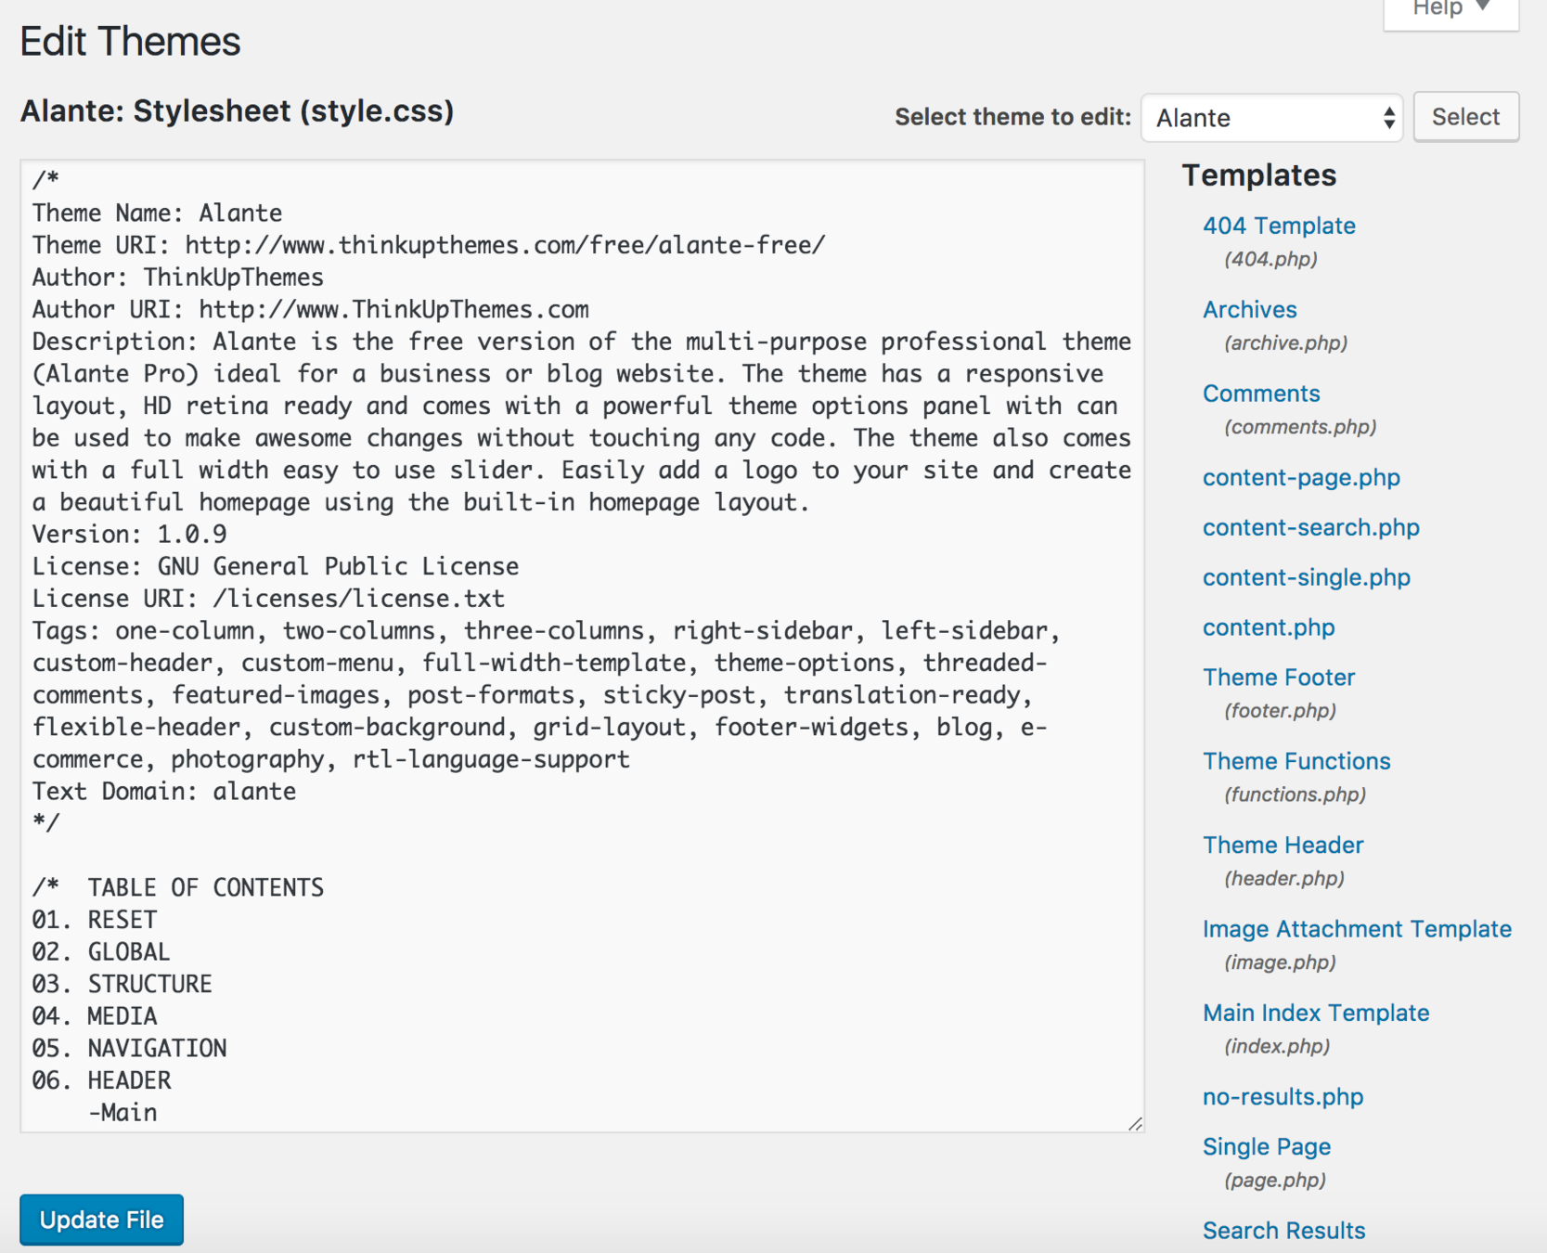
Task: Click the 'Theme Name: Alante' line
Action: coord(157,213)
